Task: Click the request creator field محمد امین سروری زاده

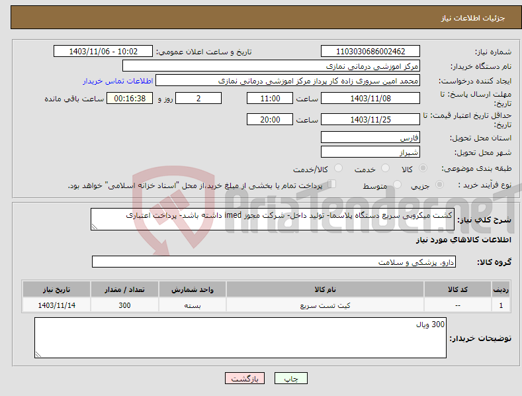Action: (x=288, y=81)
